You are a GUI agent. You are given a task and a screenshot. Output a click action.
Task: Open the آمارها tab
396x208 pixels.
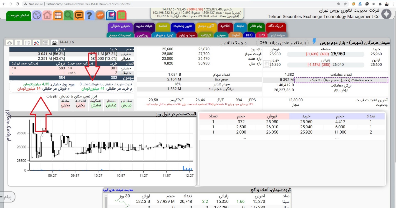(x=236, y=35)
